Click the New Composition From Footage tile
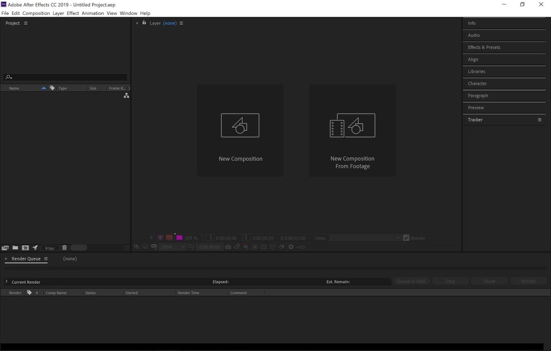The image size is (551, 351). (352, 131)
